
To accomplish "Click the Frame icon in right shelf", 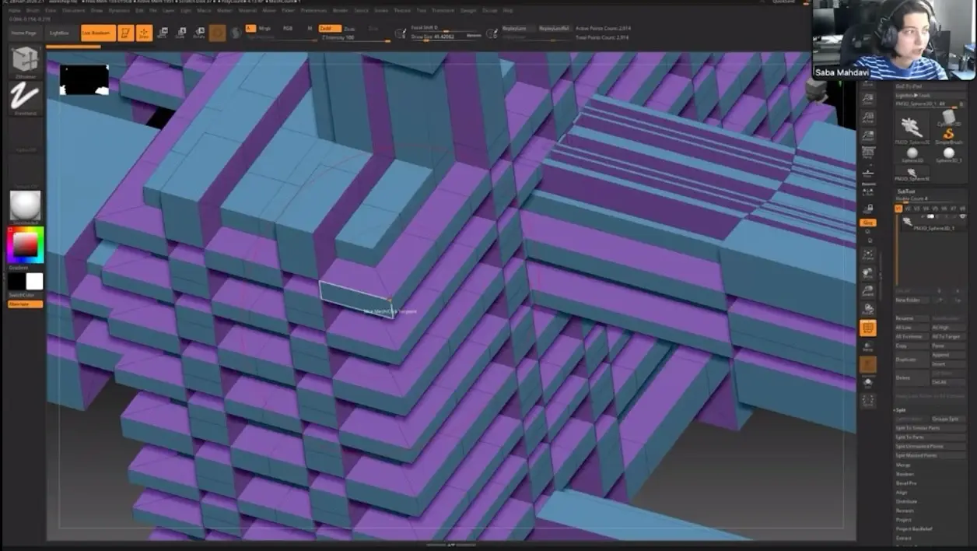I will click(868, 254).
